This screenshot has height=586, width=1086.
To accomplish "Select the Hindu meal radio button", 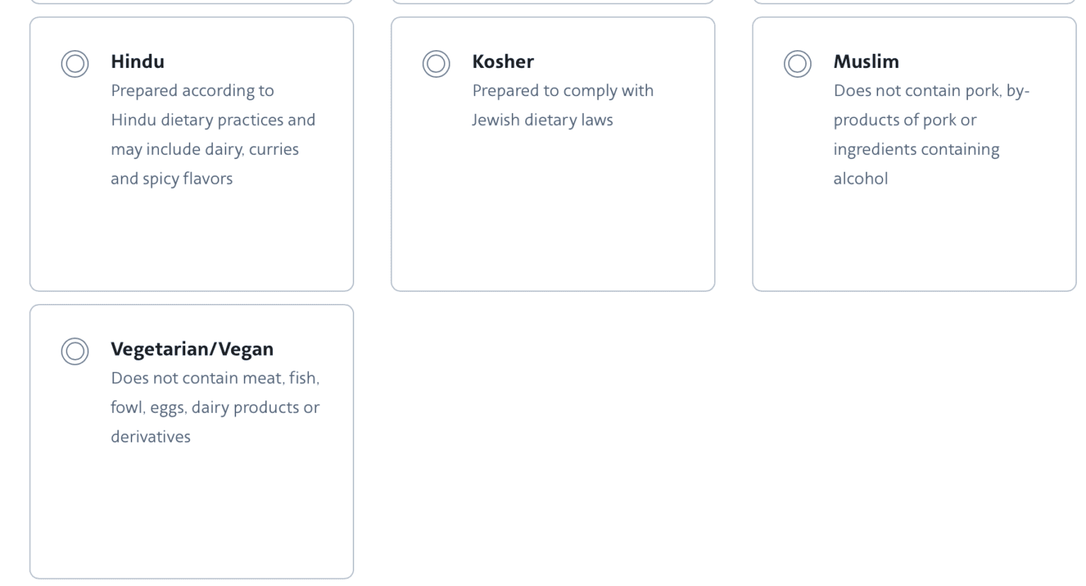I will 75,64.
